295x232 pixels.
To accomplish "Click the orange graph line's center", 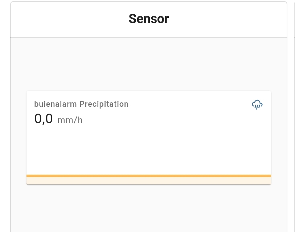I will pos(149,176).
